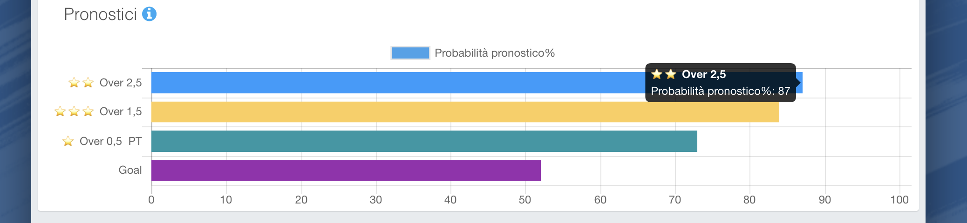The height and width of the screenshot is (223, 967).
Task: Click the 0 tick on the horizontal axis
Action: point(151,200)
